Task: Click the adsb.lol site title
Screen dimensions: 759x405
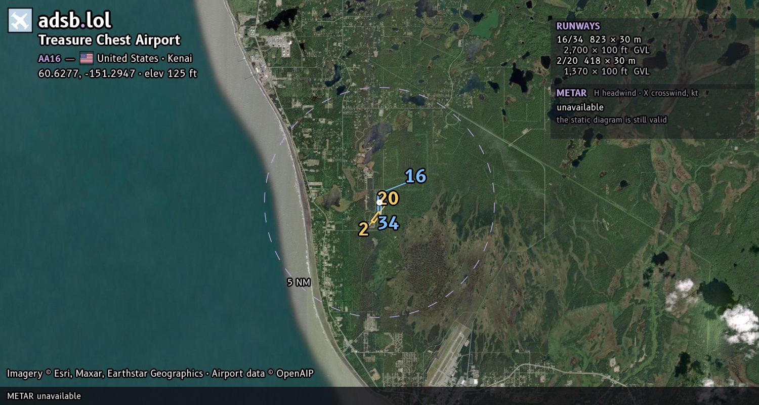Action: pos(75,20)
